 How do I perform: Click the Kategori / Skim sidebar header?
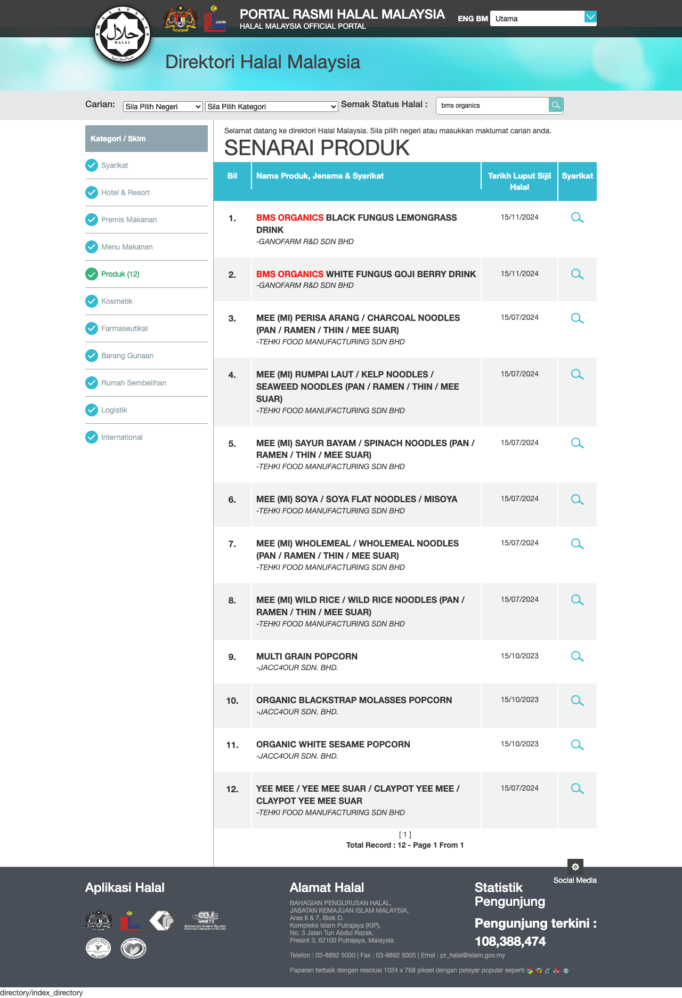point(147,139)
